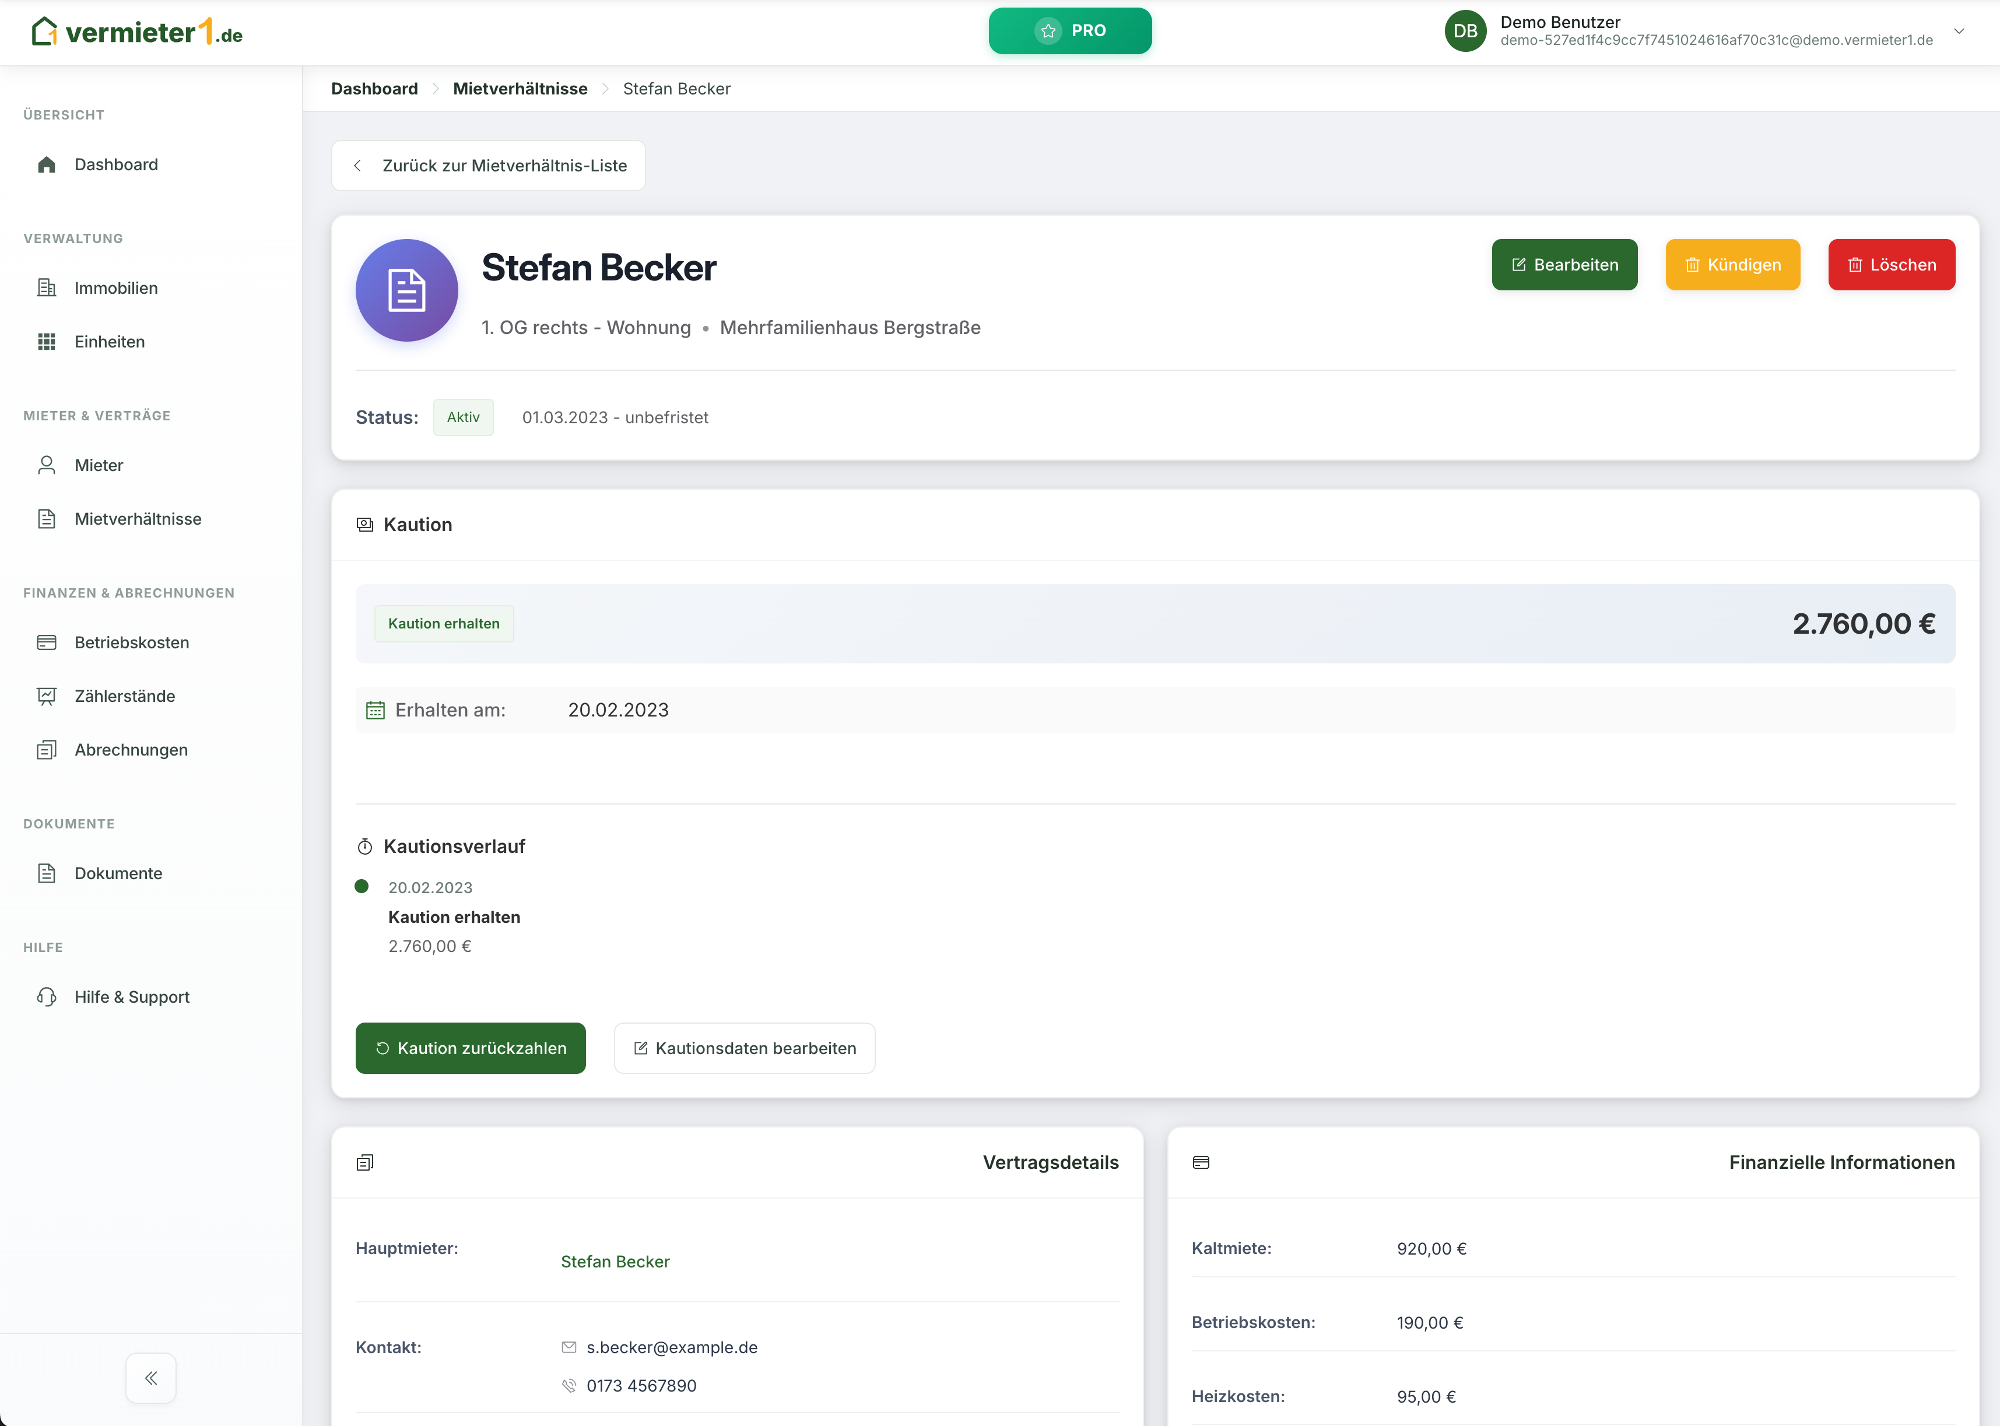Screen dimensions: 2000x1426
Task: Select the Mieter person icon
Action: [x=47, y=465]
